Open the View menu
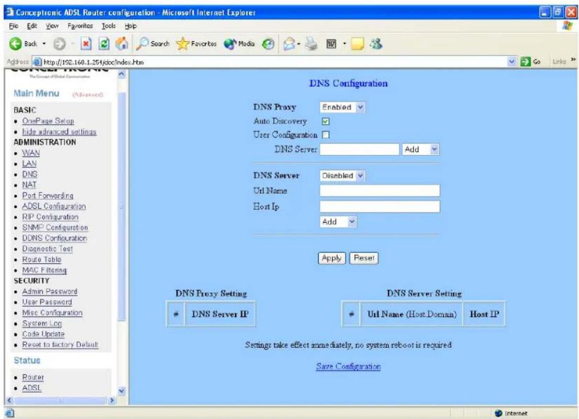 (x=52, y=26)
